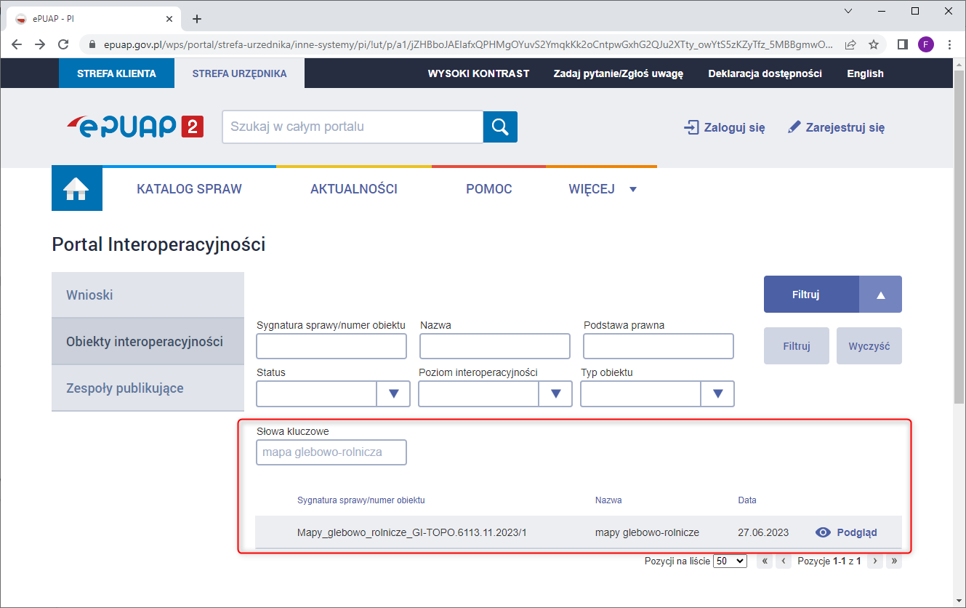Viewport: 966px width, 608px height.
Task: Click the Wyczyść button
Action: click(x=869, y=346)
